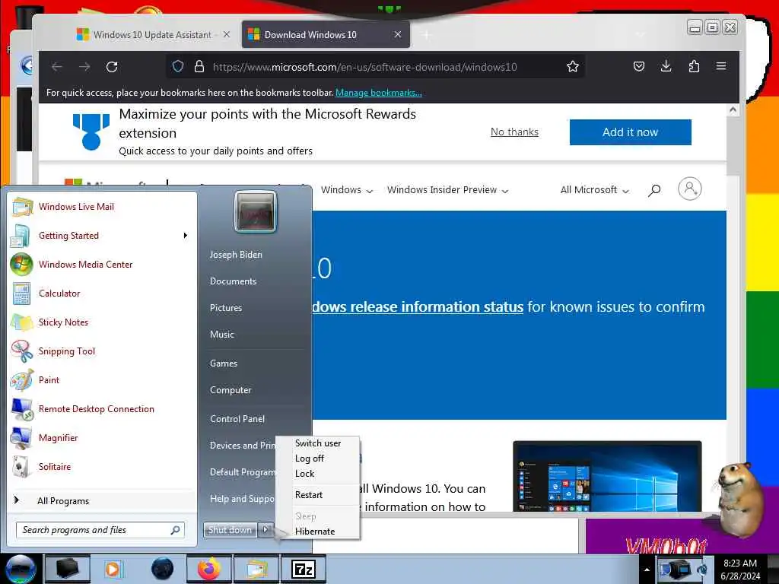Open the Extensions puzzle icon
The height and width of the screenshot is (584, 779).
(x=694, y=66)
